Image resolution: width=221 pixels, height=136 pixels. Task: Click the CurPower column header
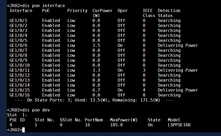[x=103, y=11]
